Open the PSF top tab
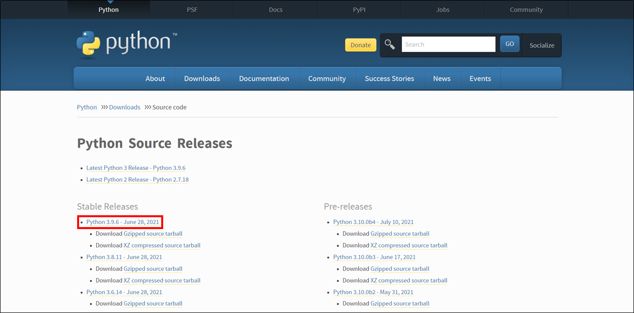Image resolution: width=634 pixels, height=313 pixels. [191, 9]
